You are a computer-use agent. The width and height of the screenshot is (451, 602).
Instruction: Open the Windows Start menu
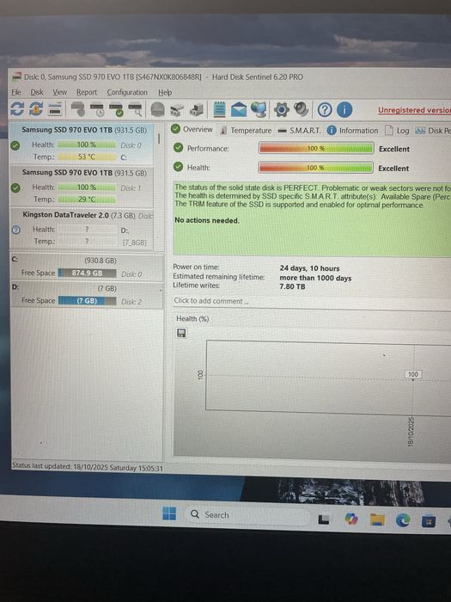[169, 513]
